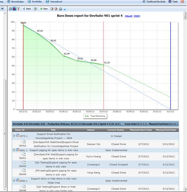Open the TechExcel DevSuite menu
This screenshot has height=192, width=187.
(x=154, y=2)
